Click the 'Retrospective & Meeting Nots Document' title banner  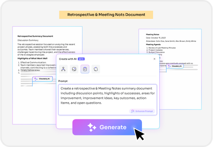[106, 15]
